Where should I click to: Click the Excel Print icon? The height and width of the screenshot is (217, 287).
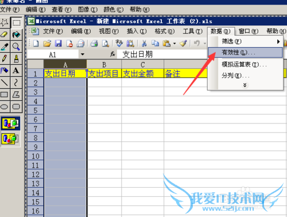click(x=94, y=44)
